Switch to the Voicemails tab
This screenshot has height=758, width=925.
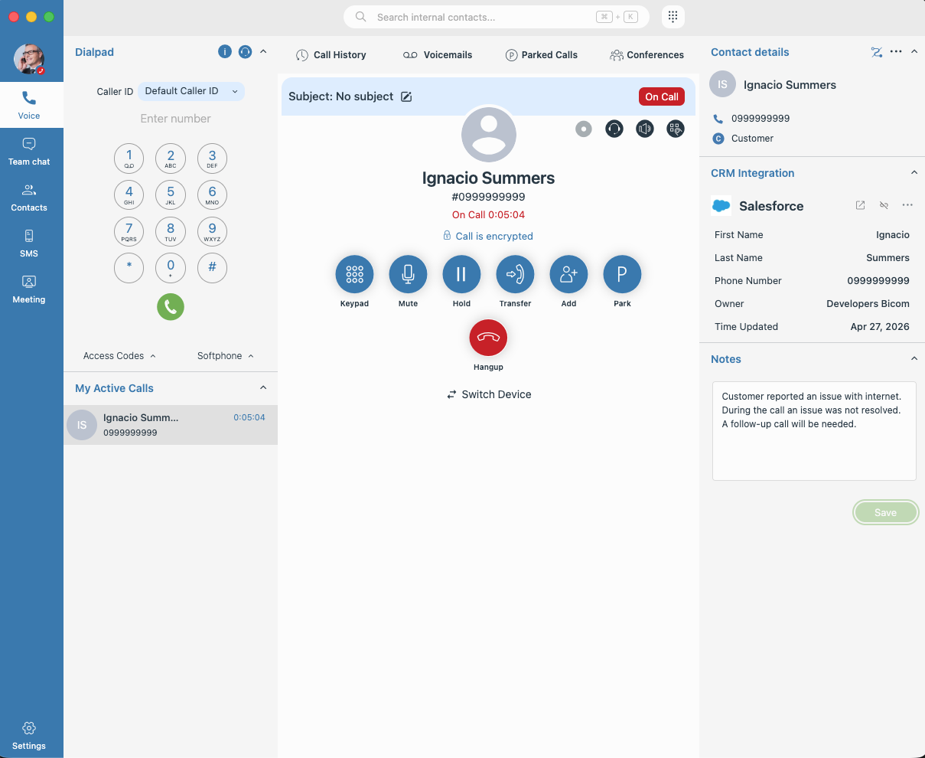click(438, 55)
